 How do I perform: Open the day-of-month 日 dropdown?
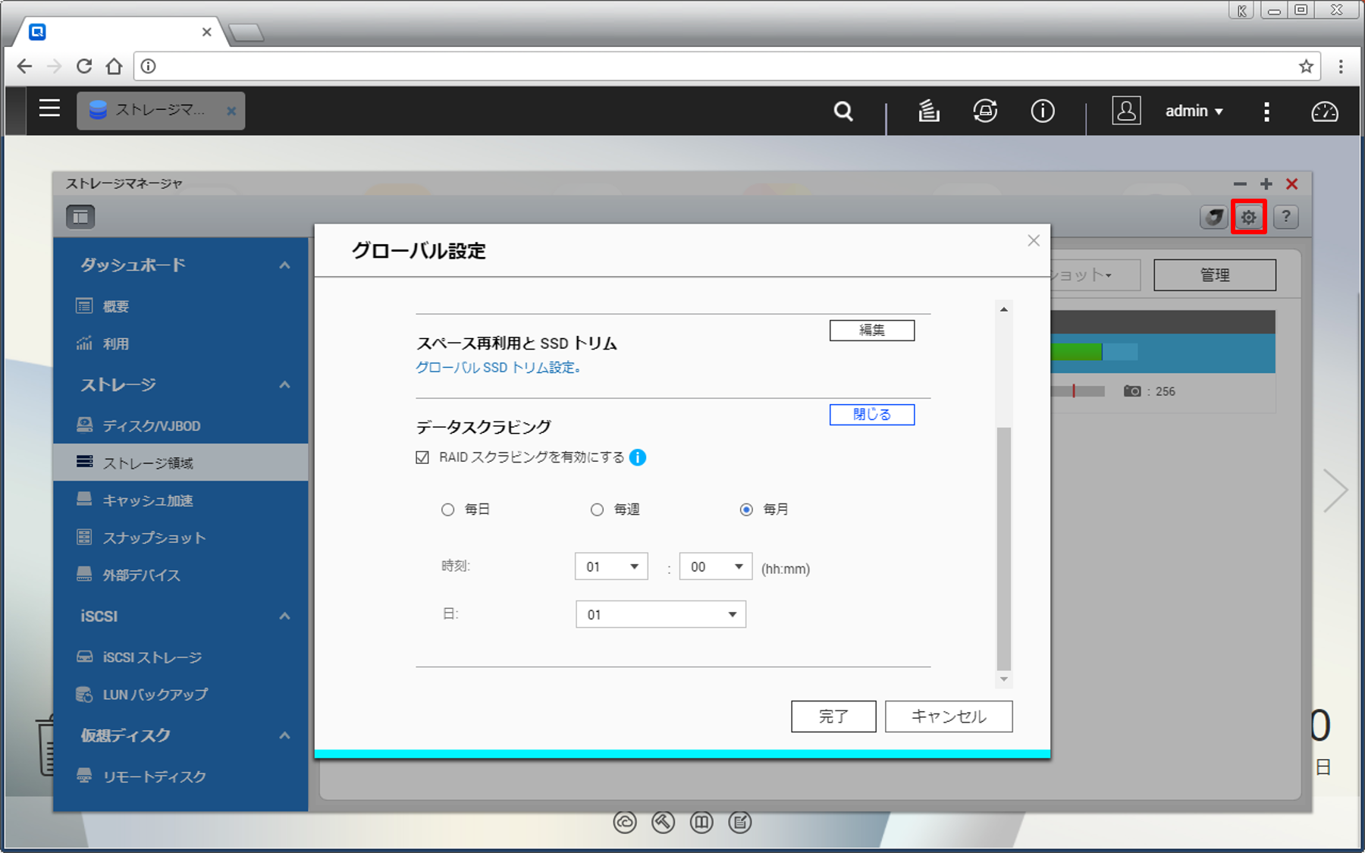[661, 614]
